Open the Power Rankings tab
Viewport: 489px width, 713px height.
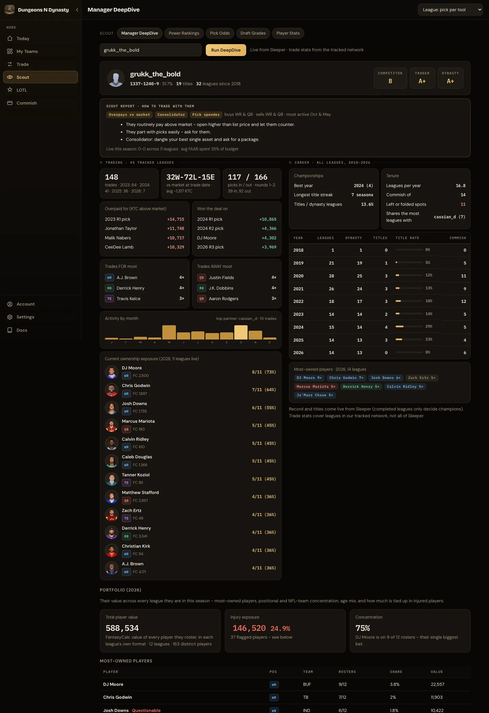tap(184, 33)
